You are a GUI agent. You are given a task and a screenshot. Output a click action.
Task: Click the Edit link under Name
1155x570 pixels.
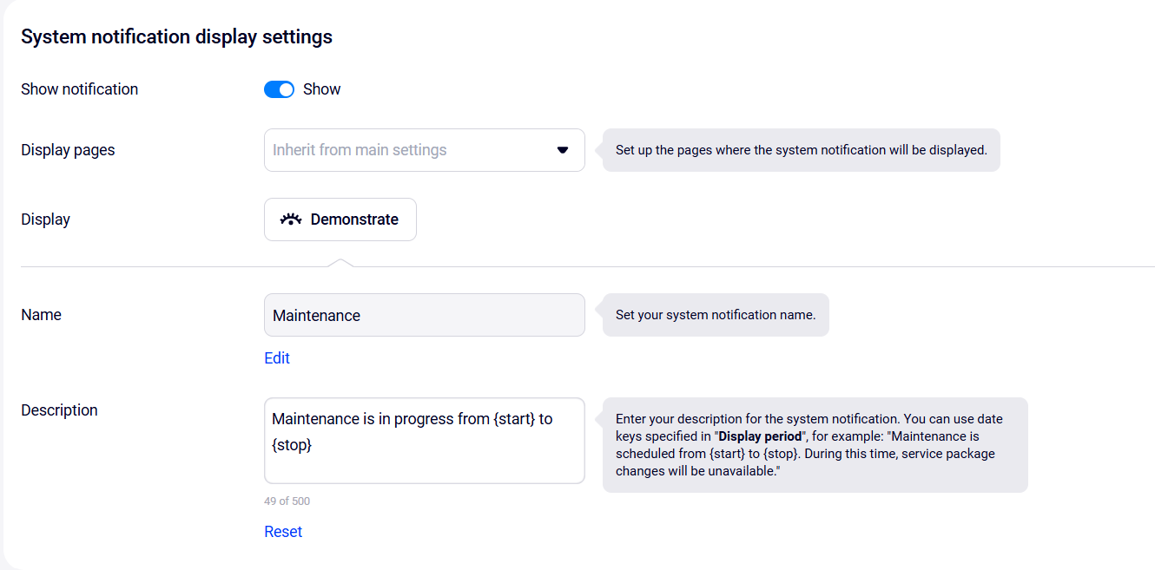[x=277, y=358]
